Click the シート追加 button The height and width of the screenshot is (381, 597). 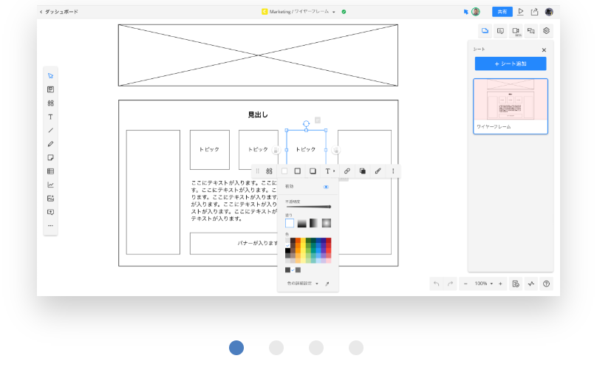[511, 63]
